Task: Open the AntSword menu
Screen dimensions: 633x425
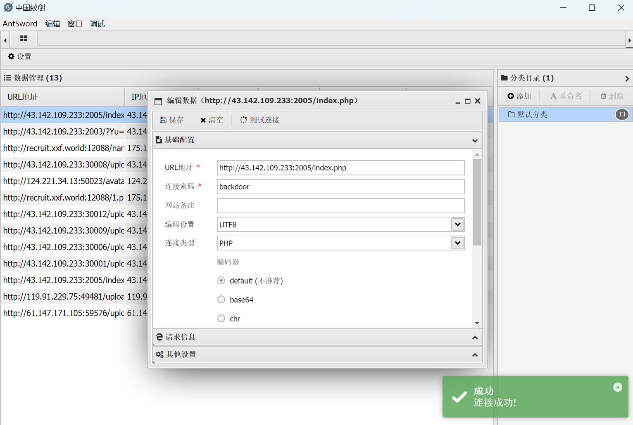Action: click(20, 24)
